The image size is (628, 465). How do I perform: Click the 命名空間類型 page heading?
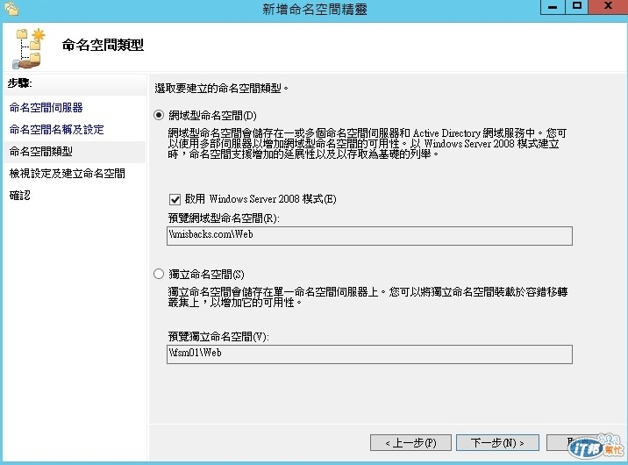[x=103, y=45]
